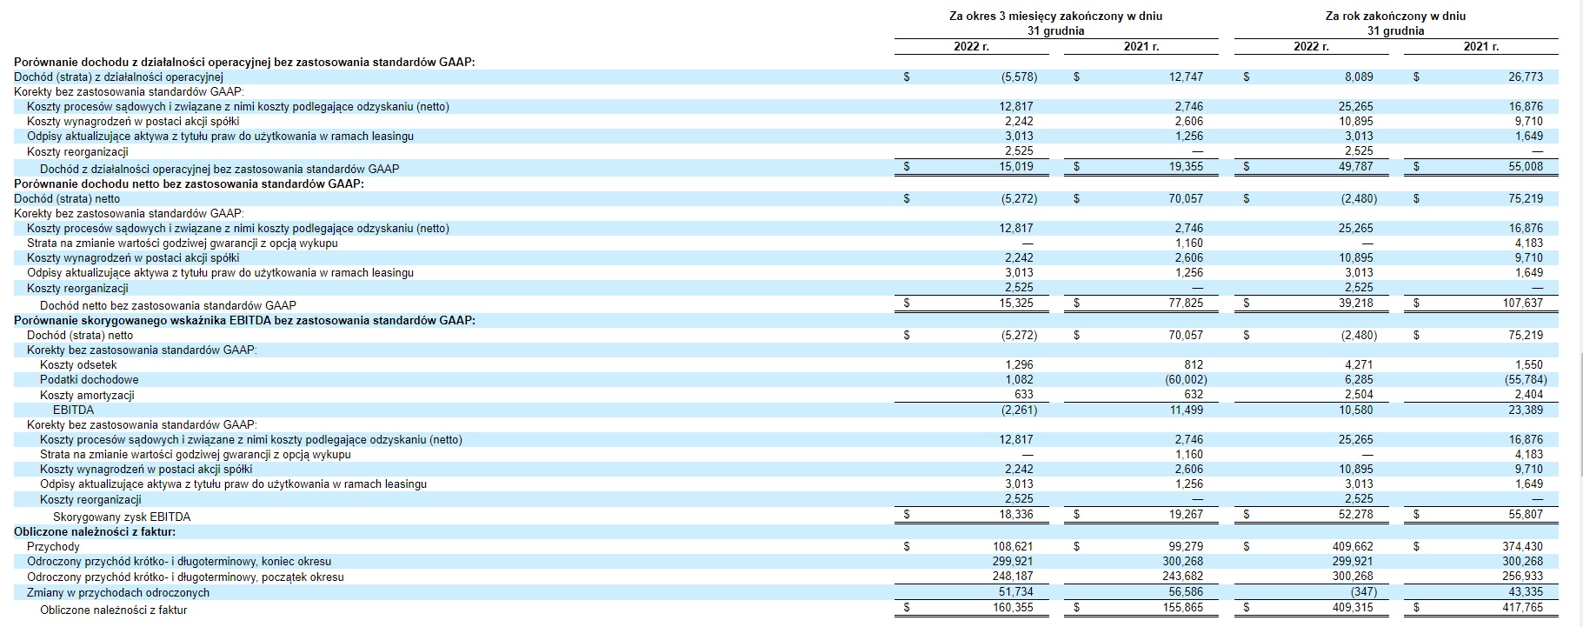The image size is (1583, 627).
Task: Click the 52,278 adjusted EBITDA value
Action: (x=1356, y=515)
